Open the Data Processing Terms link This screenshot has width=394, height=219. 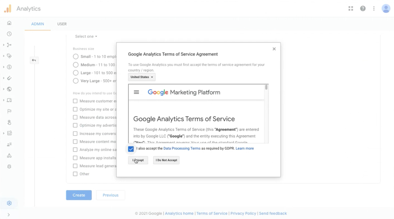(x=182, y=148)
